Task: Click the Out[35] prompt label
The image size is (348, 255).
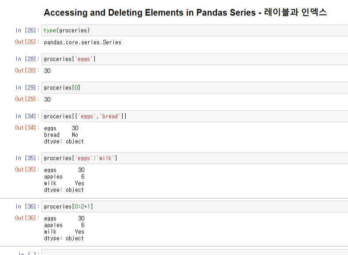Action: (27, 170)
